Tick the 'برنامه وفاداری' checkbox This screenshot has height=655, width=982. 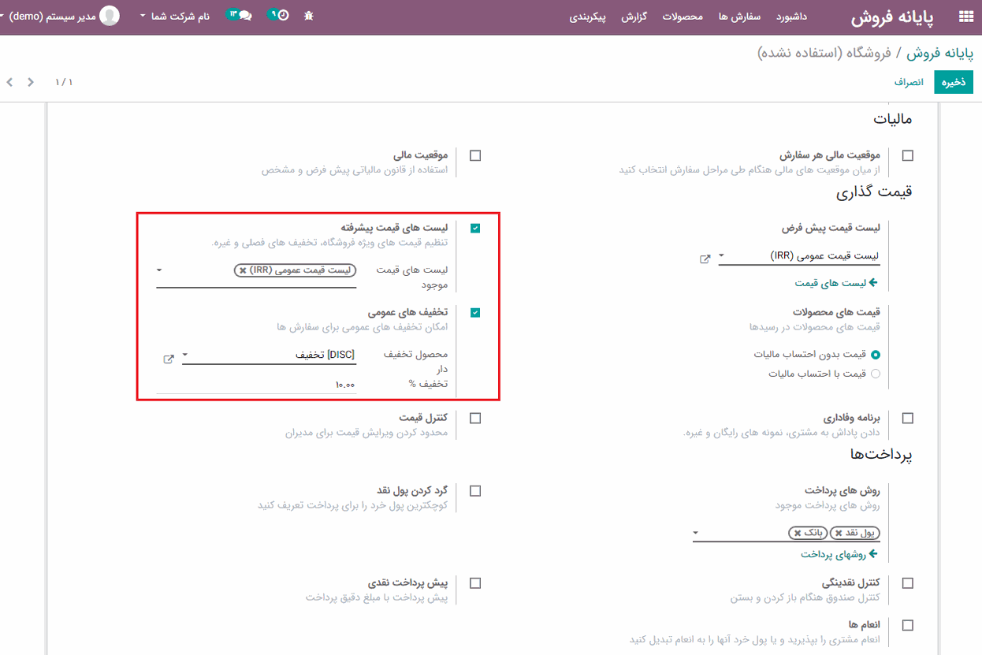click(x=908, y=419)
